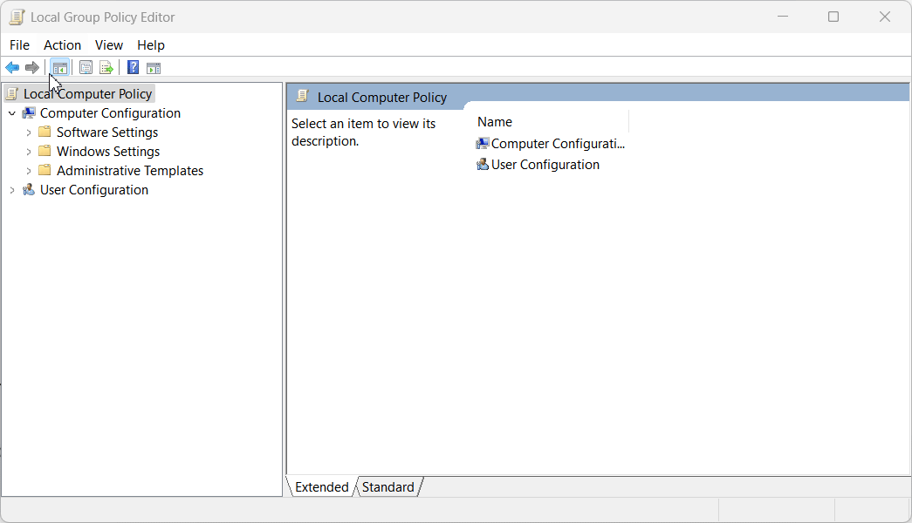Image resolution: width=912 pixels, height=523 pixels.
Task: Collapse the Computer Configuration node
Action: click(x=12, y=113)
